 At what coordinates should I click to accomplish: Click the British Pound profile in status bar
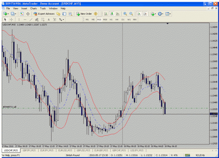tap(73, 155)
